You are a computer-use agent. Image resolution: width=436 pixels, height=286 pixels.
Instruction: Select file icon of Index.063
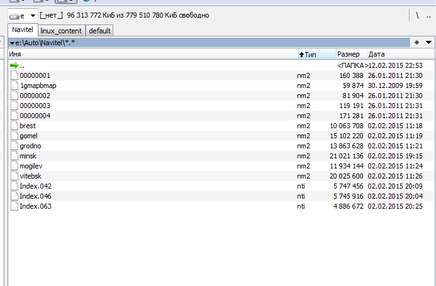point(14,206)
